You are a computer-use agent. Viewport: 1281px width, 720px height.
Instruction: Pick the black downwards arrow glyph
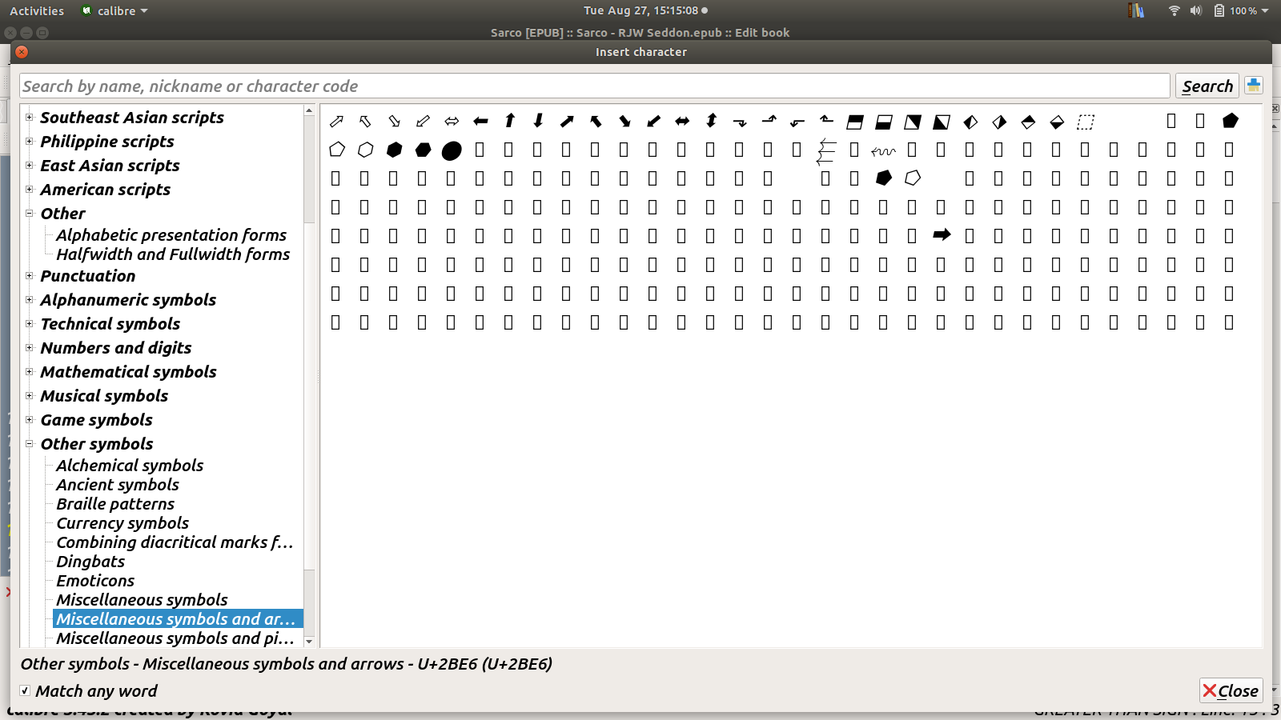(x=538, y=121)
